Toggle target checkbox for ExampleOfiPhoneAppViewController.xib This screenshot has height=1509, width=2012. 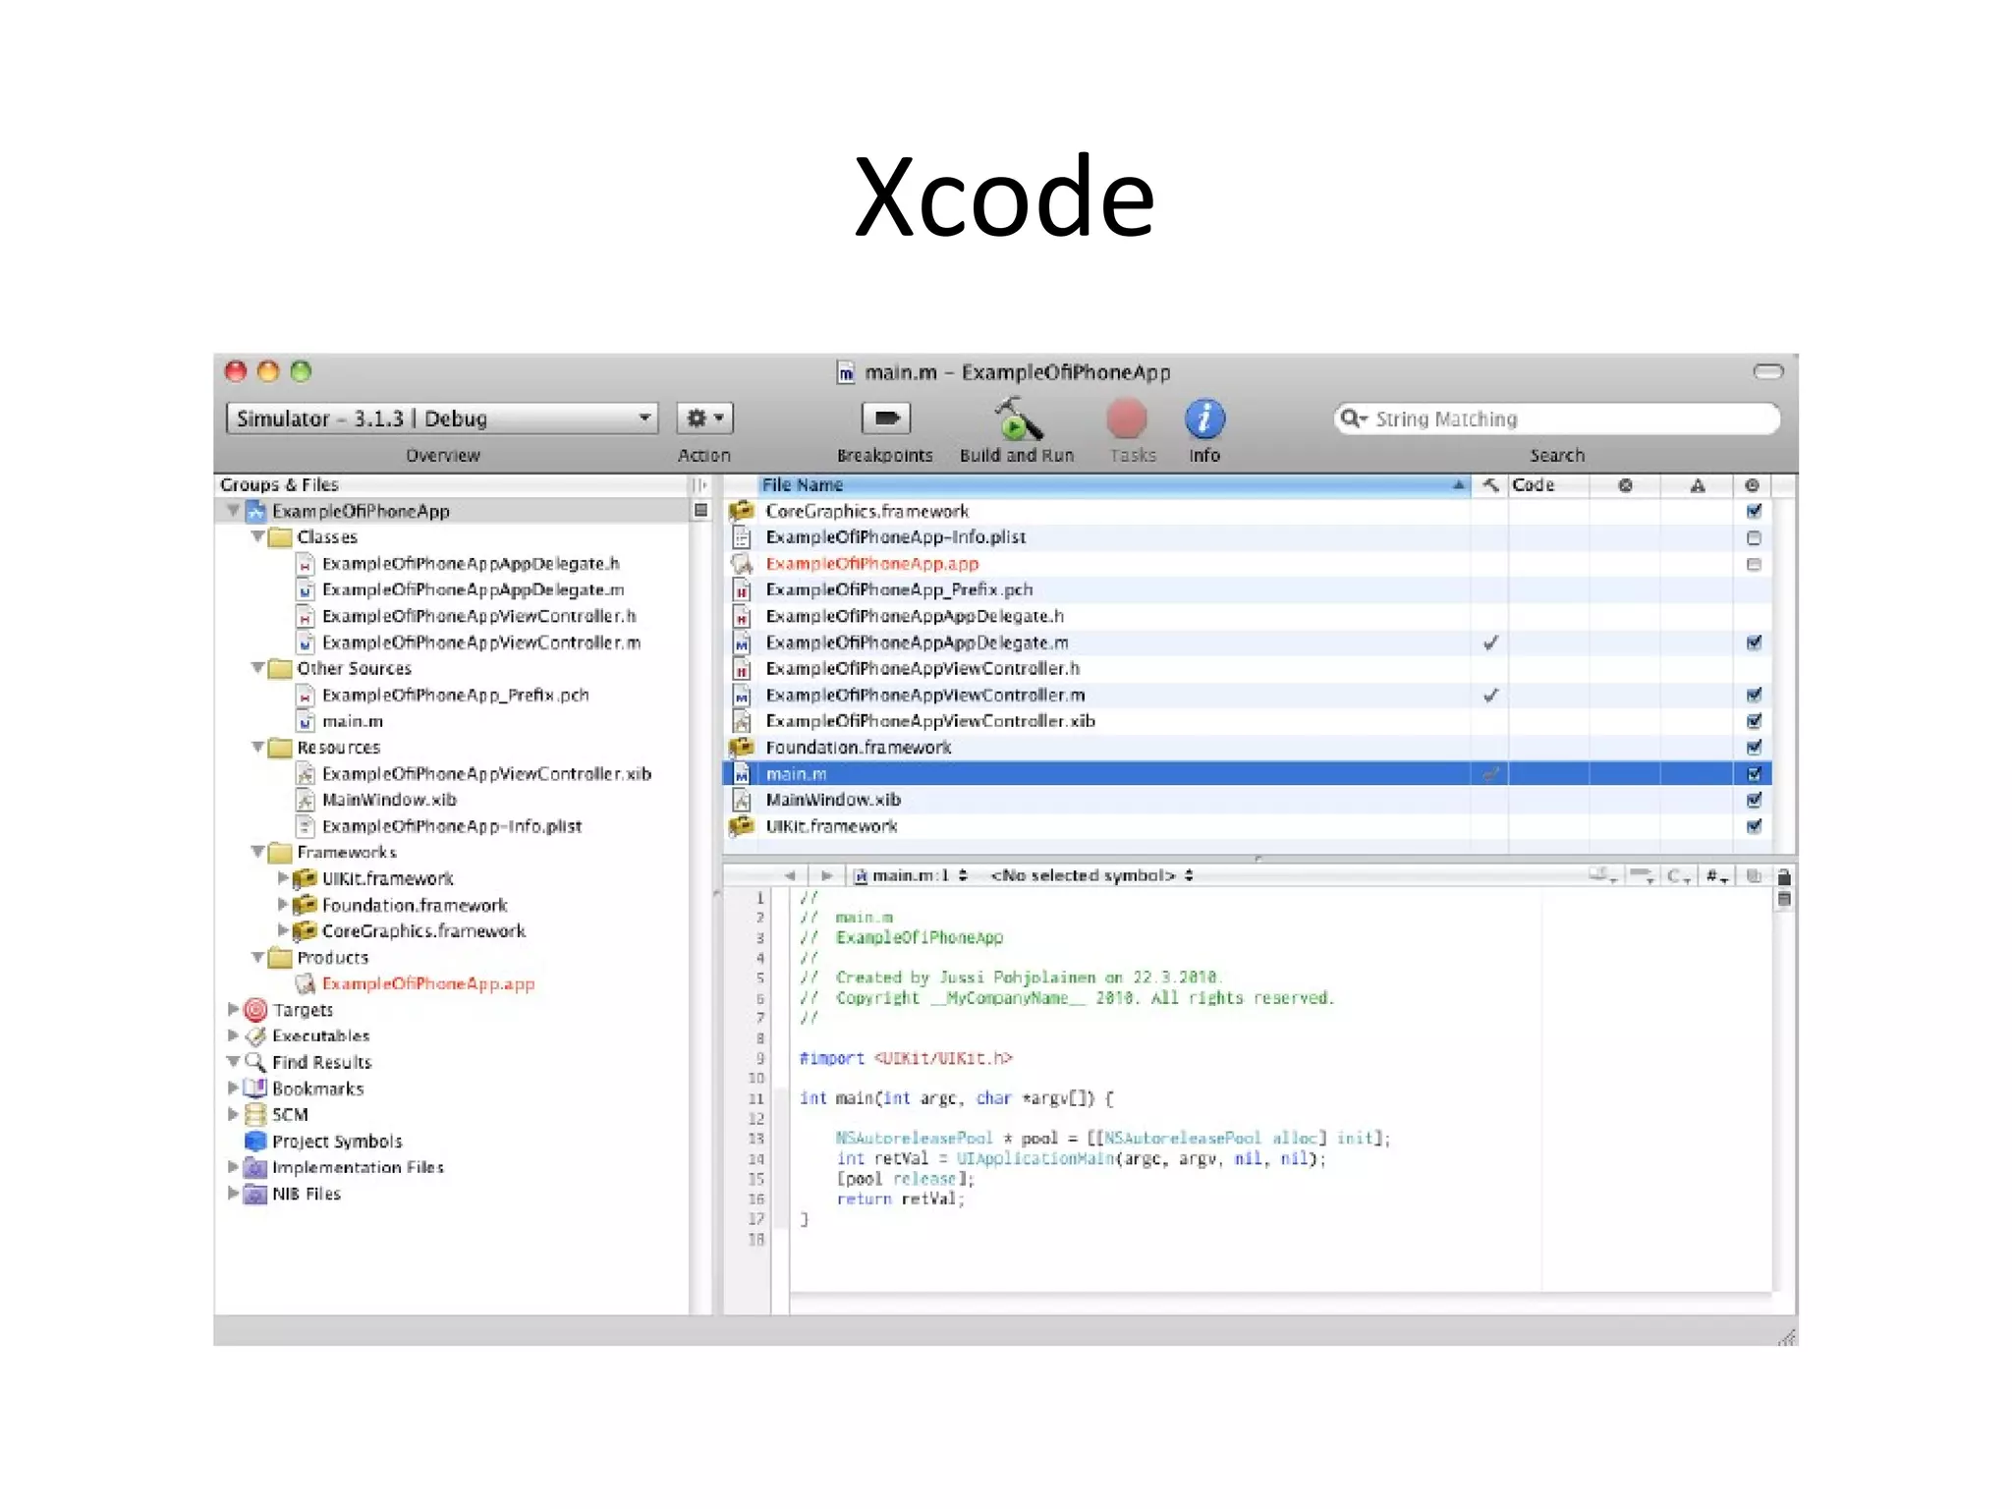(1754, 721)
